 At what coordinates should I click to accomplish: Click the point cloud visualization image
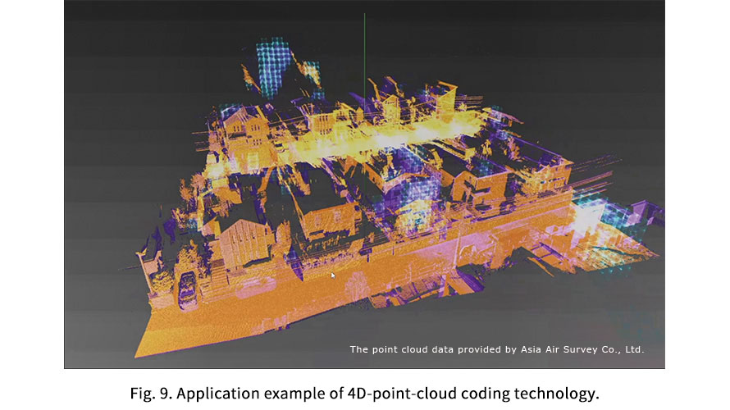[364, 184]
